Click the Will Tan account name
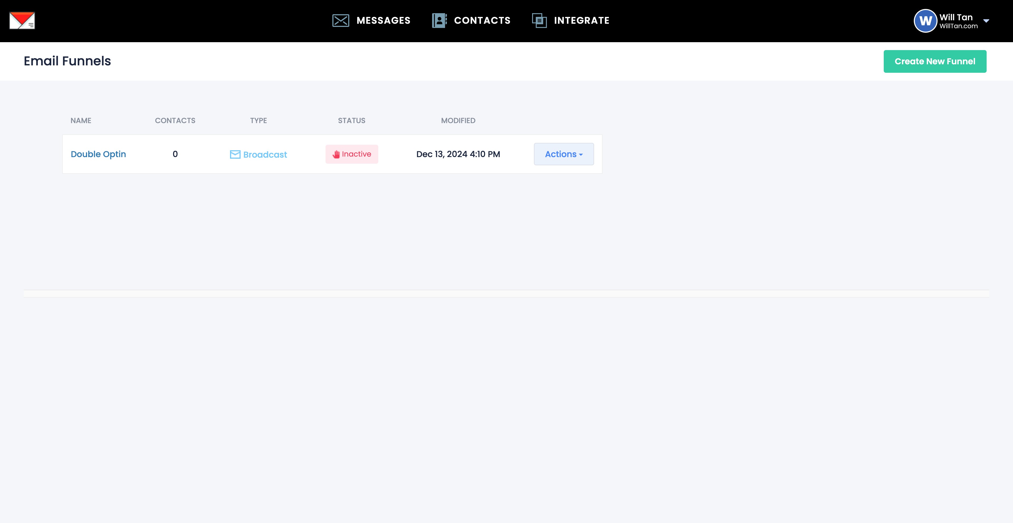This screenshot has height=523, width=1013. [956, 17]
